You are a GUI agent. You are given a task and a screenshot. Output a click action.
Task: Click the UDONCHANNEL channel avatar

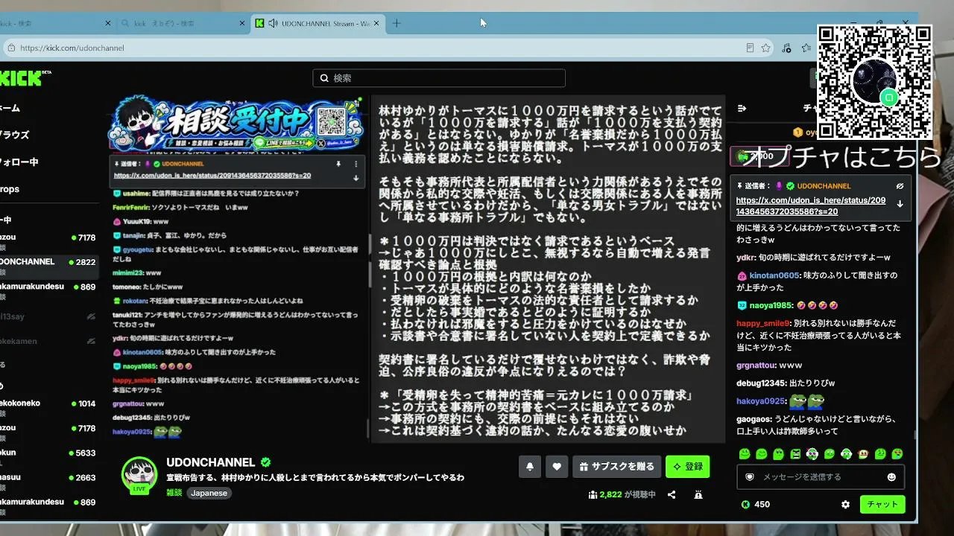point(139,474)
